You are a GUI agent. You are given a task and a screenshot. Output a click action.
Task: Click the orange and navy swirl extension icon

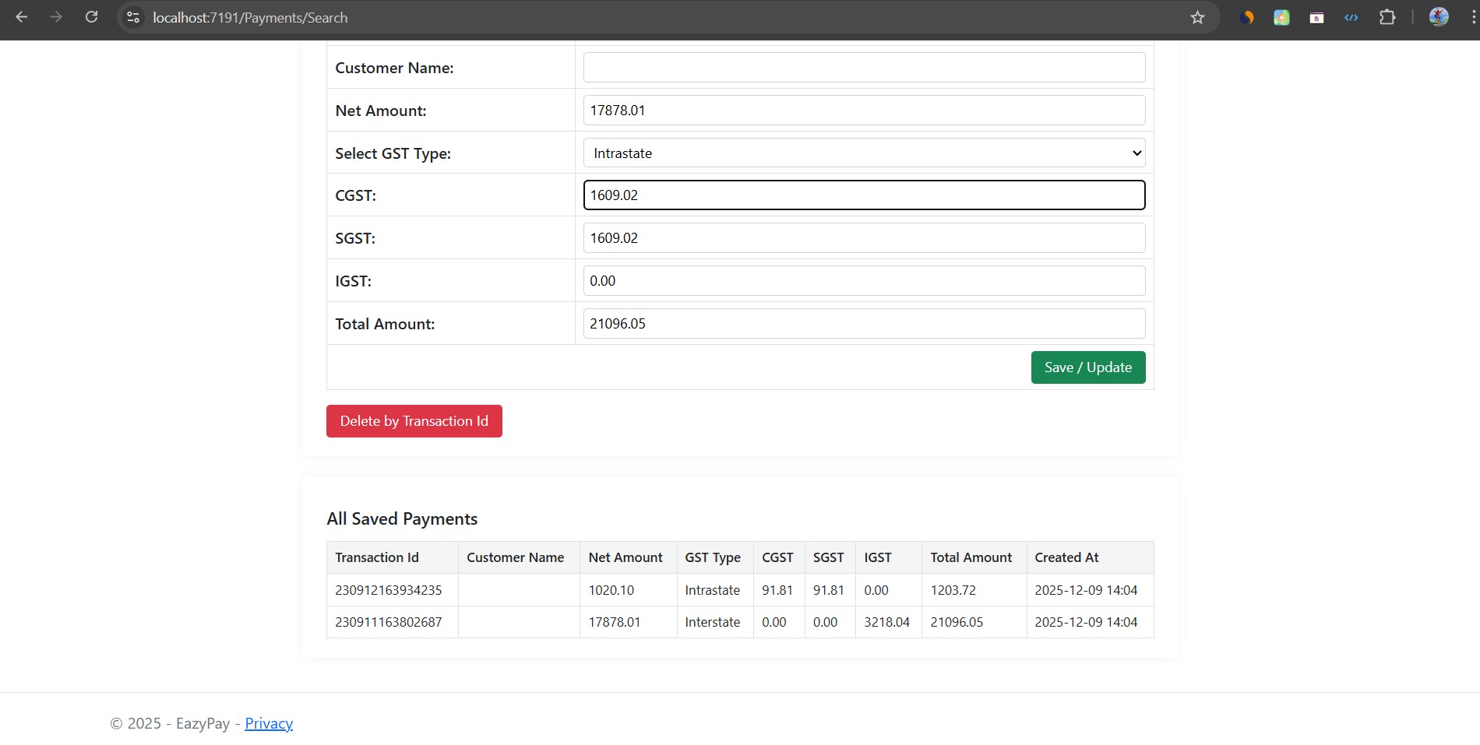pos(1246,17)
